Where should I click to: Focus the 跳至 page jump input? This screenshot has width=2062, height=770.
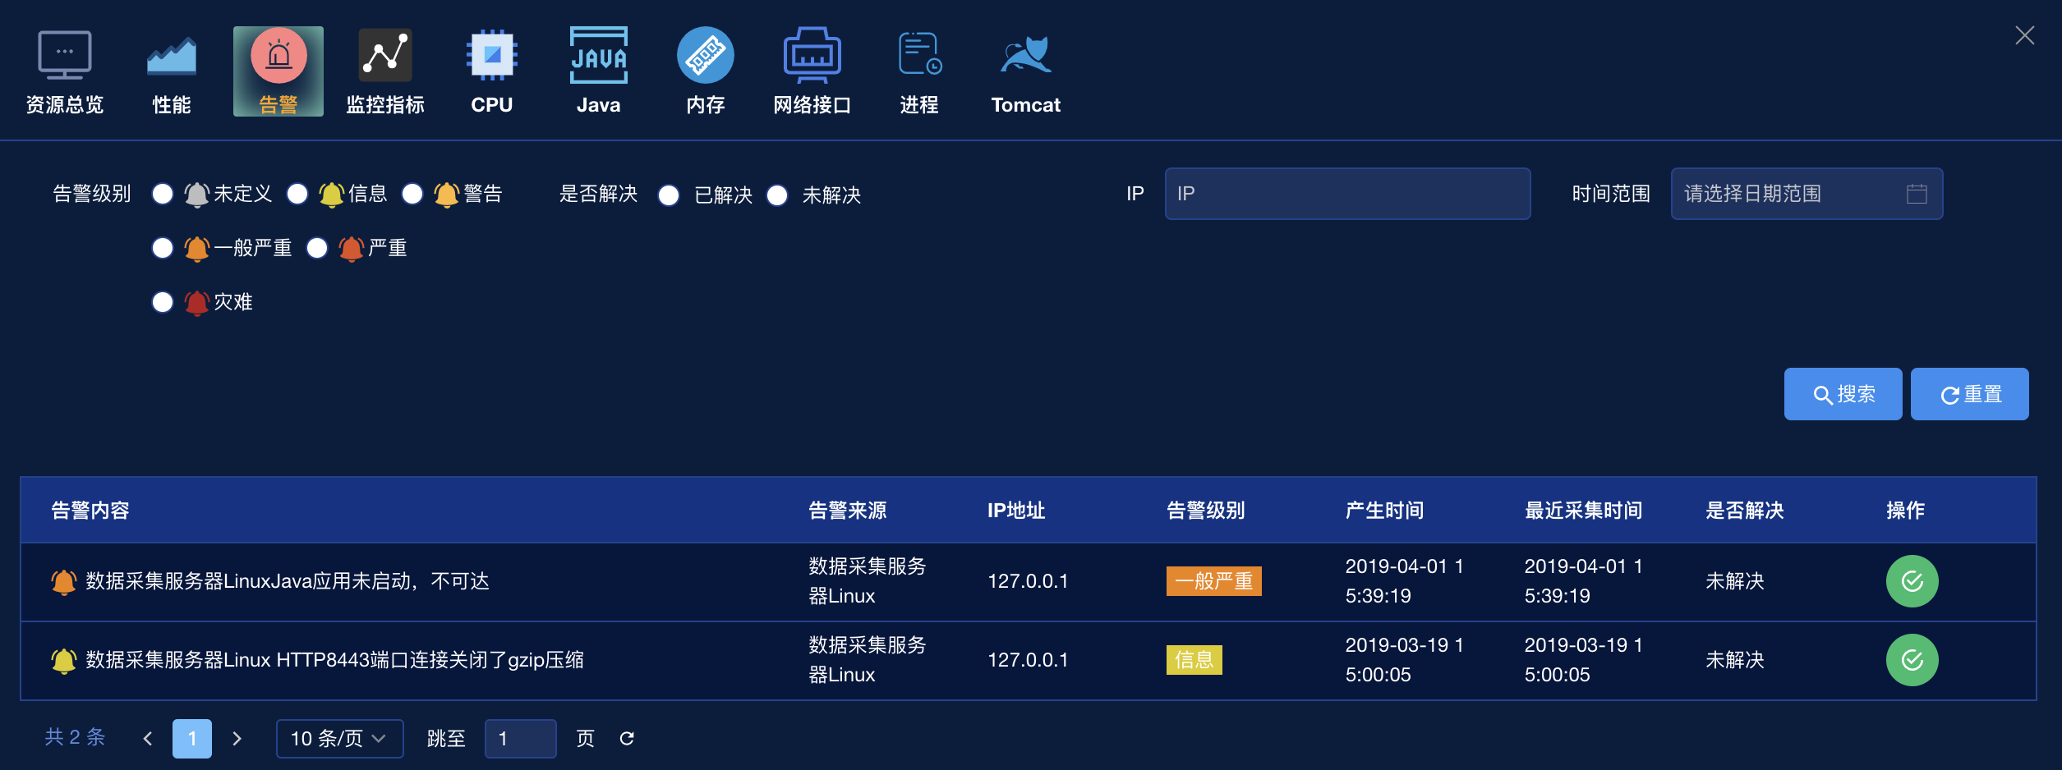(x=520, y=739)
